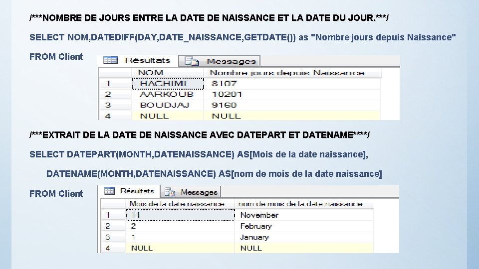479x269 pixels.
Task: Open the Messages tab in the lower results pane
Action: pyautogui.click(x=191, y=192)
